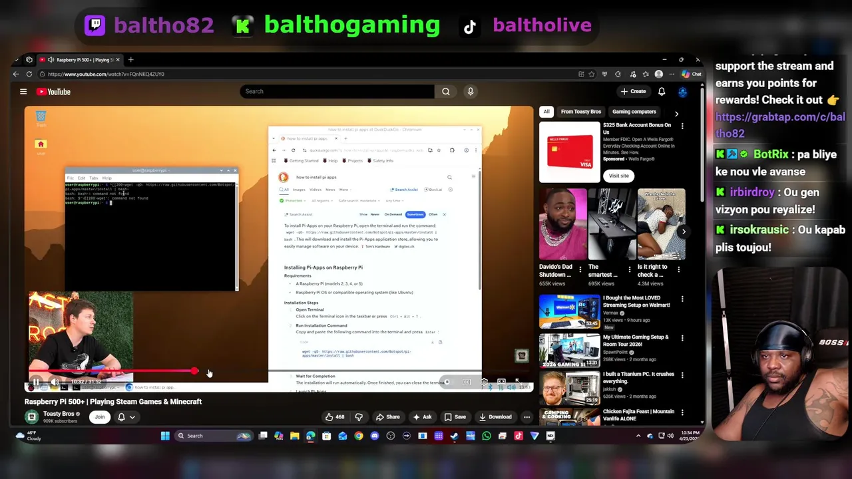Screen dimensions: 852x479
Task: Like the video with 468 likes
Action: 335,417
